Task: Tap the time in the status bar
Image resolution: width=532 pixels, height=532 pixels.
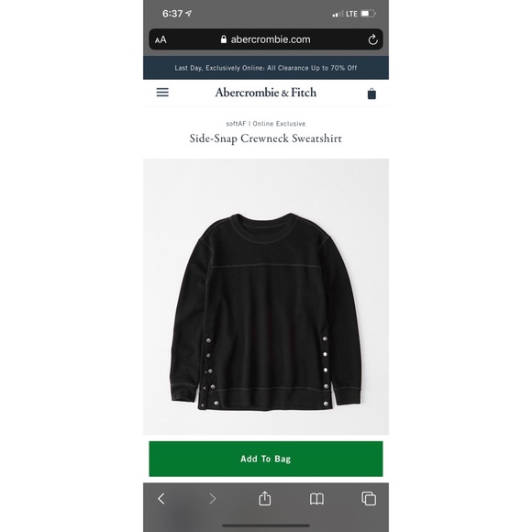Action: coord(172,14)
